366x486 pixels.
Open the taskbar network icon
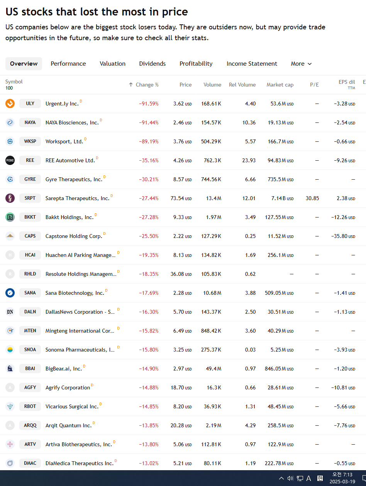[300, 478]
